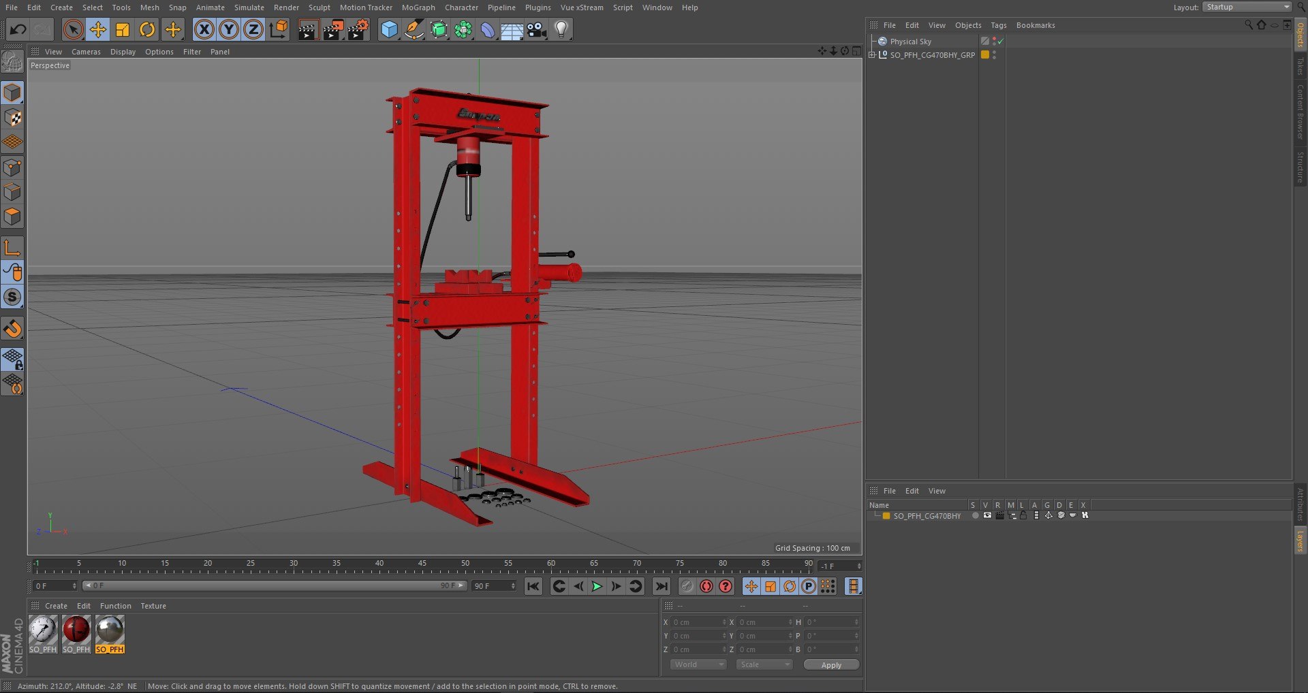The image size is (1308, 693).
Task: Toggle SO_PFH_CG470BHY layer solo dot
Action: pos(975,516)
